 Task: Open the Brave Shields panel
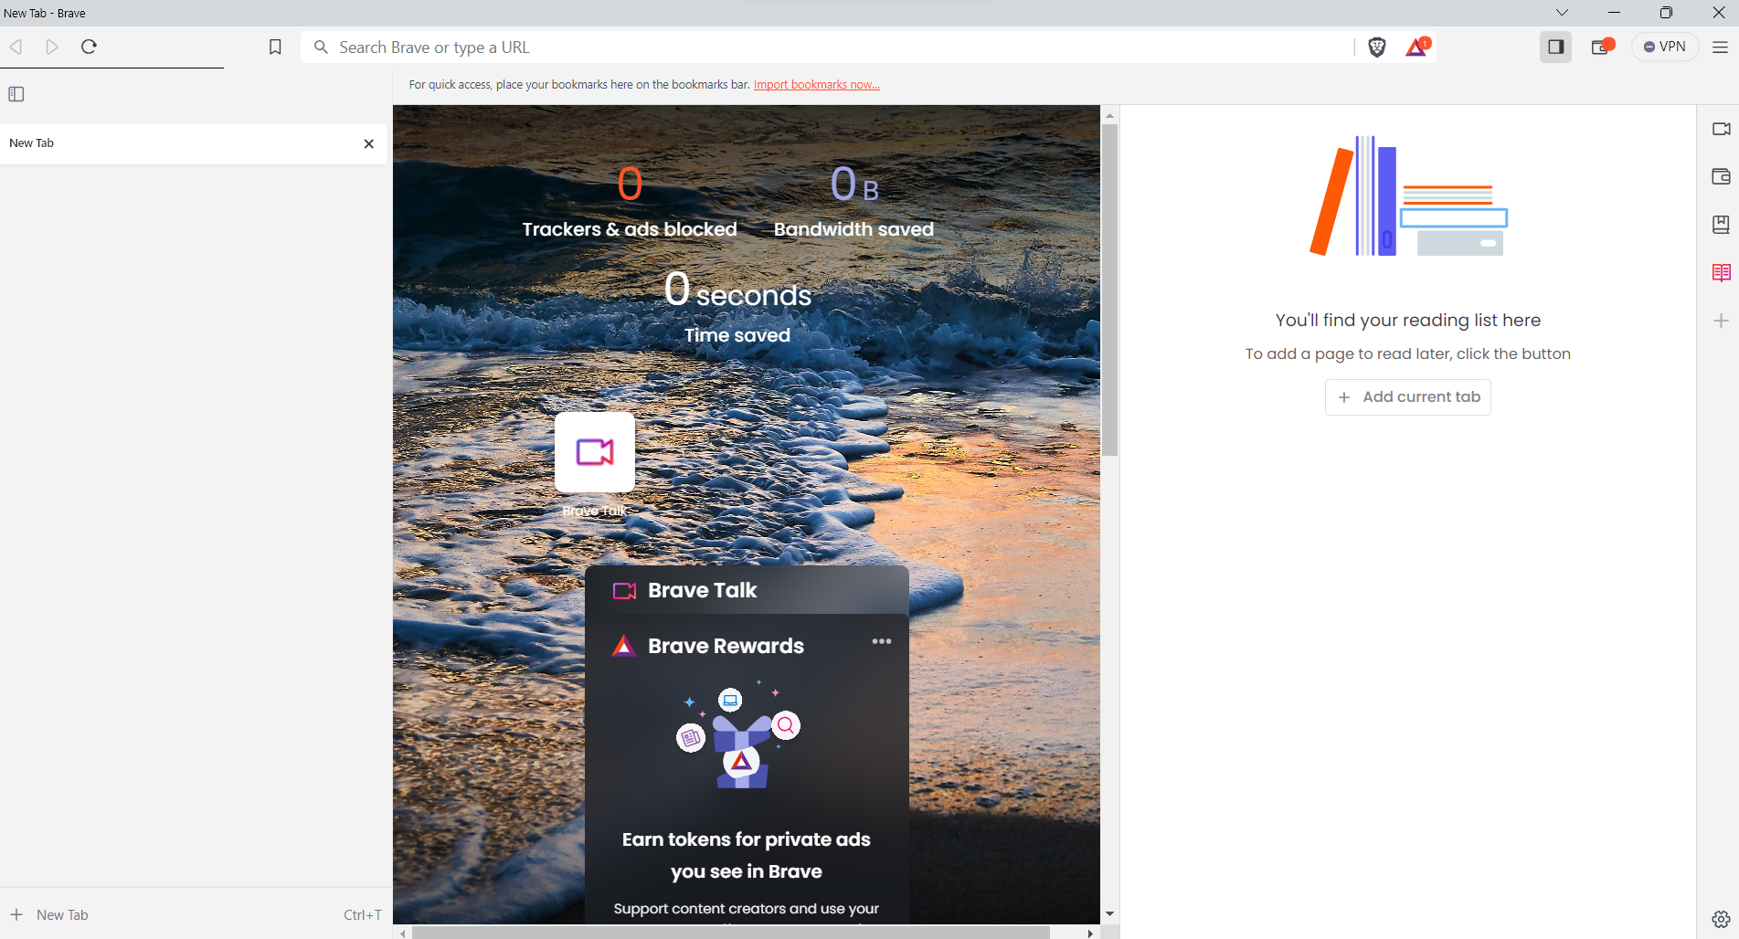pos(1376,47)
